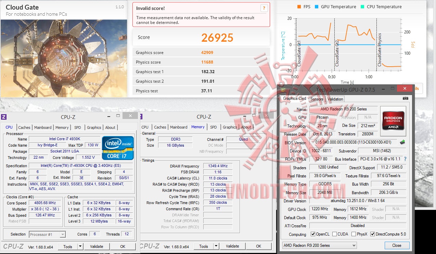Click the overall score 26925

(x=217, y=38)
